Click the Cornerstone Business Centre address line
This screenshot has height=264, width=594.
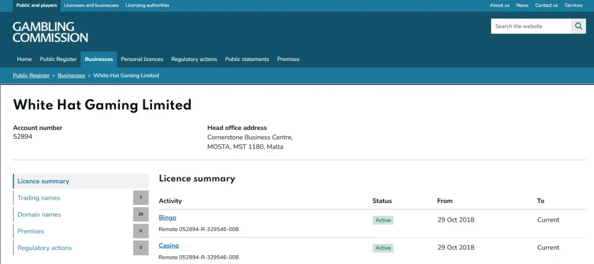pos(250,137)
